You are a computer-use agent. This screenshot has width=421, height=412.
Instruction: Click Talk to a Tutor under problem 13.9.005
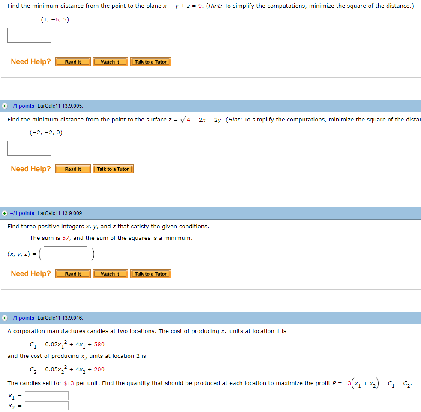113,169
